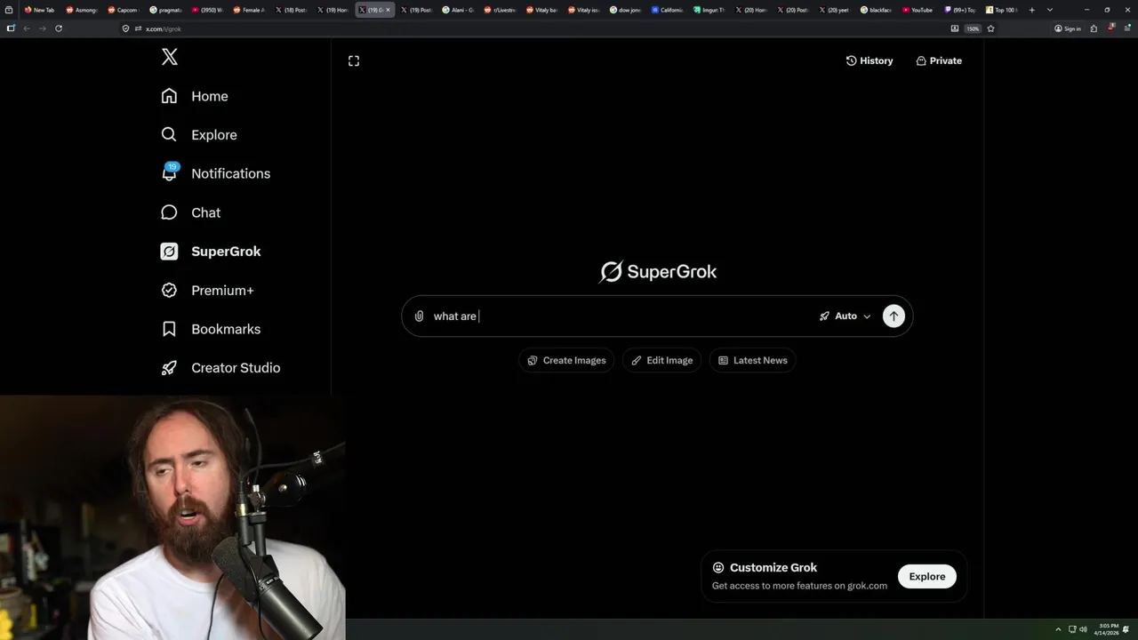Choose the Create Images suggestion
This screenshot has width=1138, height=640.
click(566, 360)
